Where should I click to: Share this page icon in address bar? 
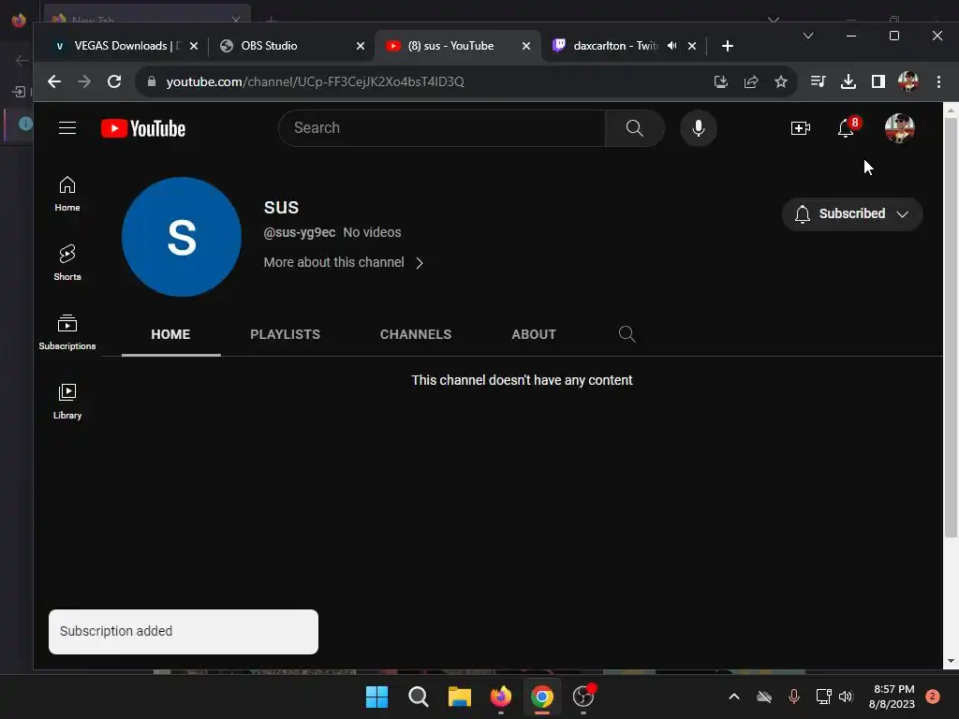tap(751, 81)
